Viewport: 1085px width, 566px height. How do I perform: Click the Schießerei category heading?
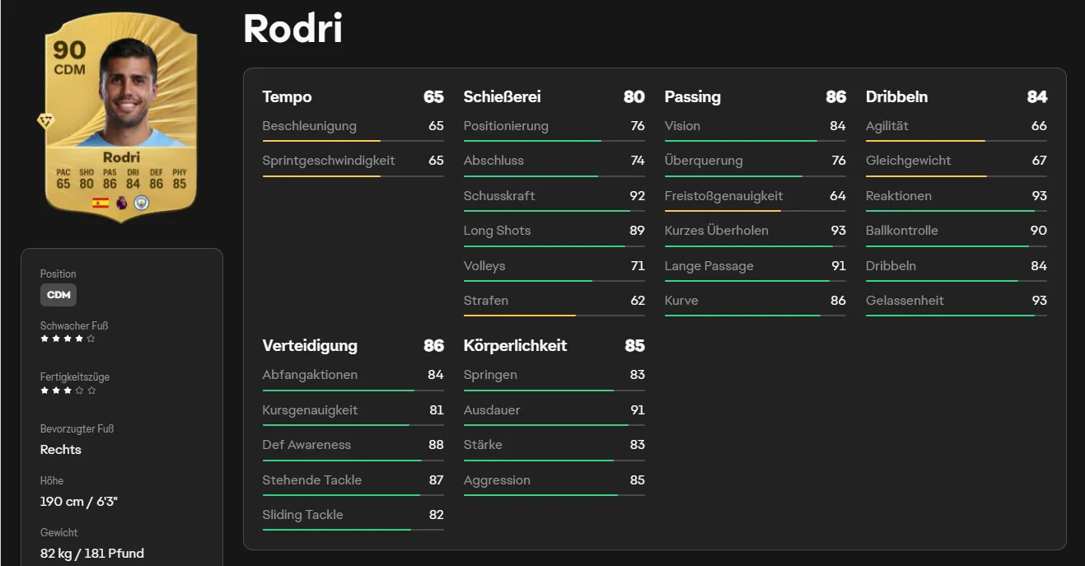(x=502, y=96)
